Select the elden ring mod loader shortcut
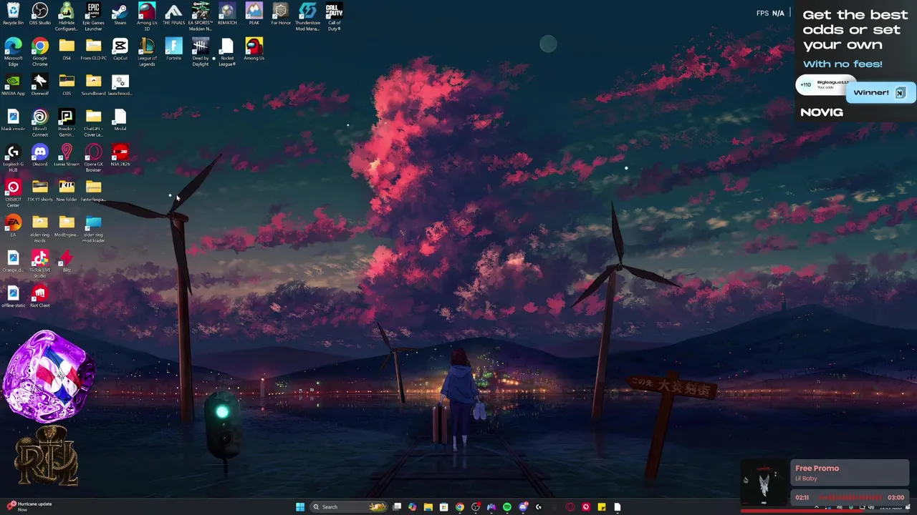This screenshot has height=515, width=917. [x=93, y=230]
